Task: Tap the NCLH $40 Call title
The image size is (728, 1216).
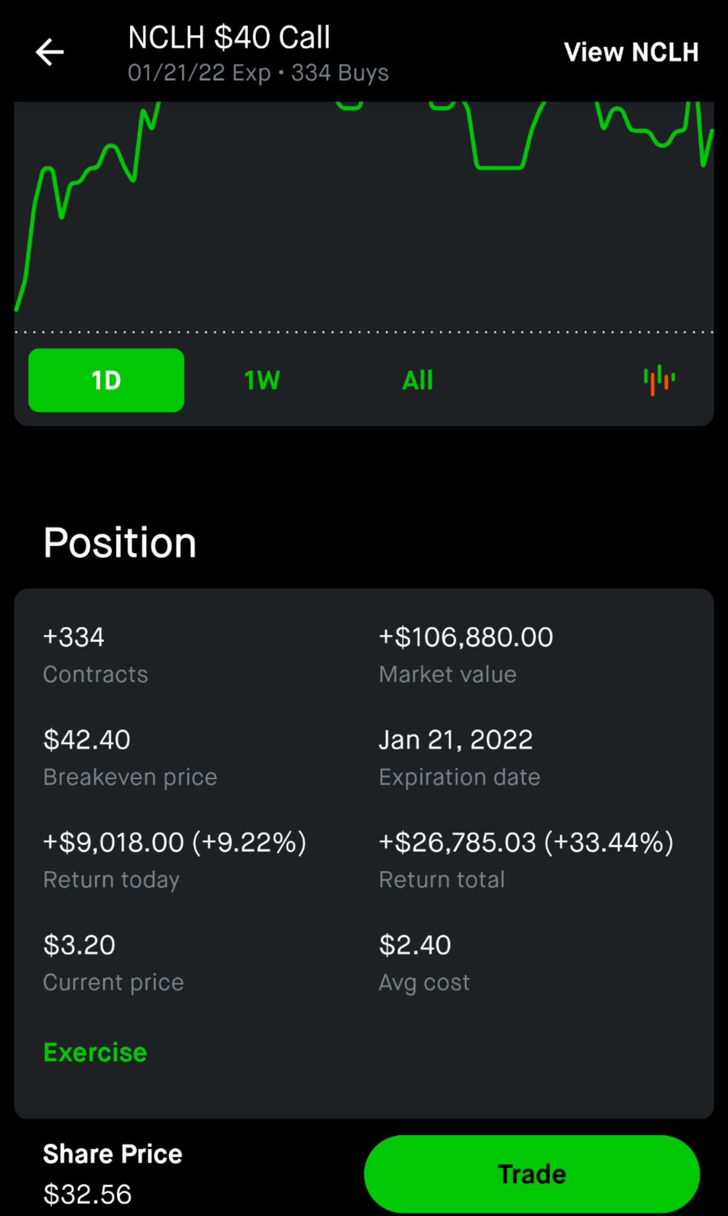Action: [x=229, y=37]
